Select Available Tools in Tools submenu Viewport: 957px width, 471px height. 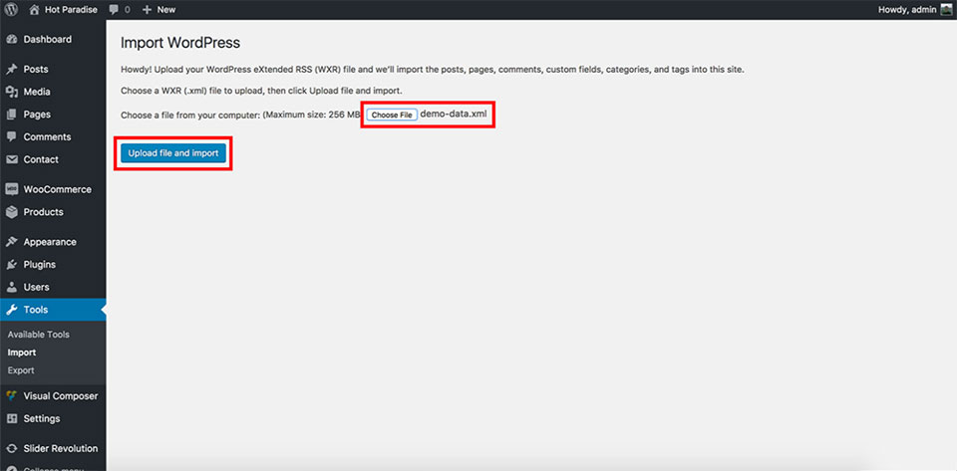(38, 335)
